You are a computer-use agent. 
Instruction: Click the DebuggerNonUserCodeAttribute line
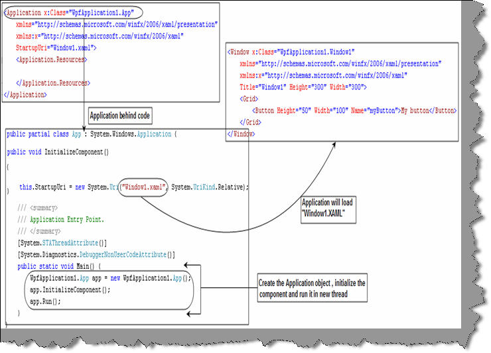point(96,254)
